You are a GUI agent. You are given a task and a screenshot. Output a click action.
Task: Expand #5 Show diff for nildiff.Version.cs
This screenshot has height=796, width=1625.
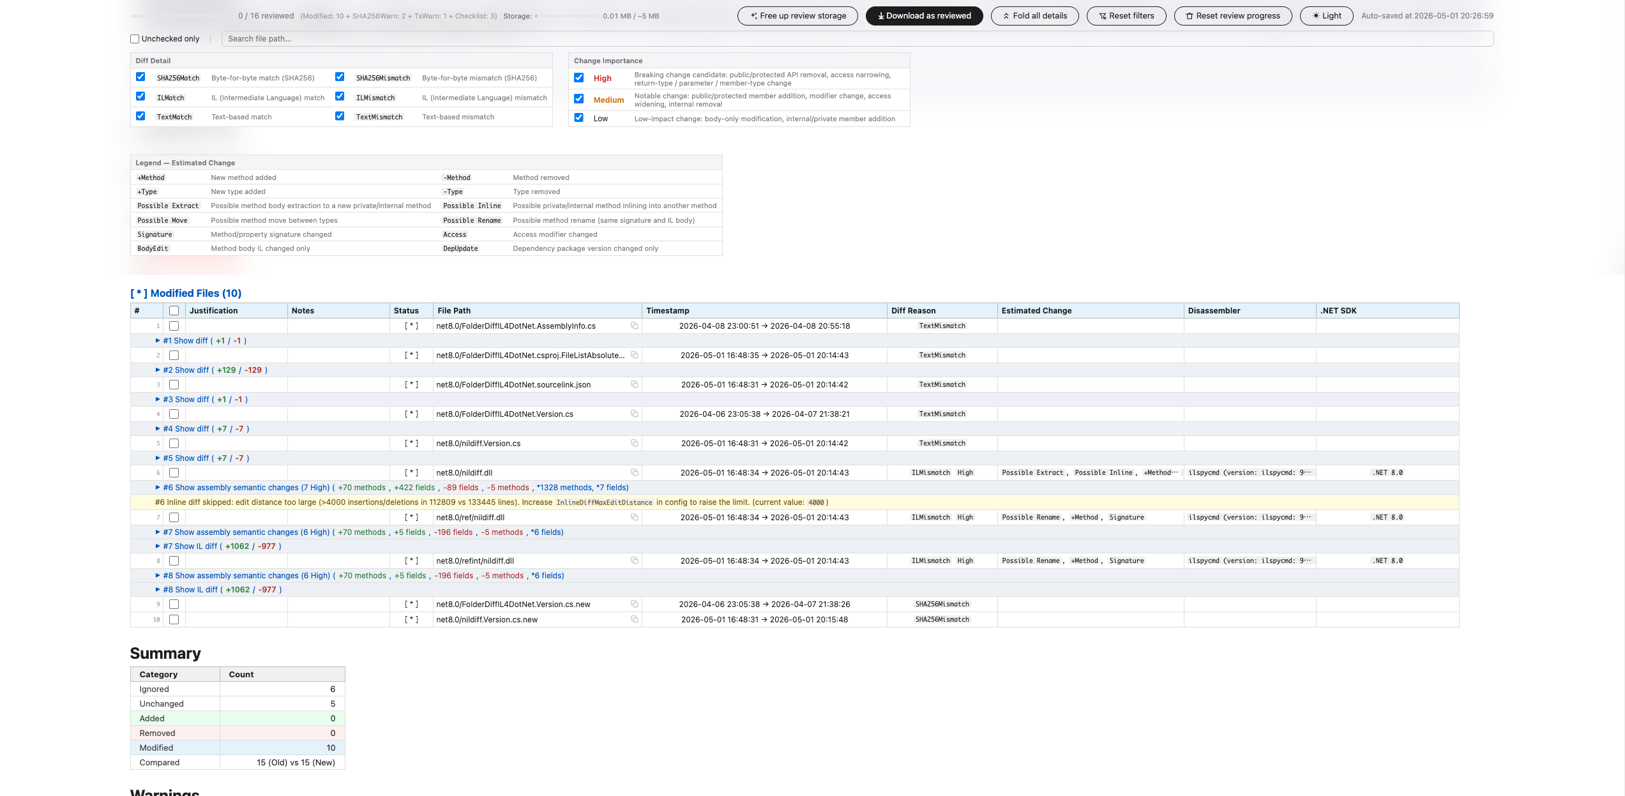pyautogui.click(x=202, y=458)
